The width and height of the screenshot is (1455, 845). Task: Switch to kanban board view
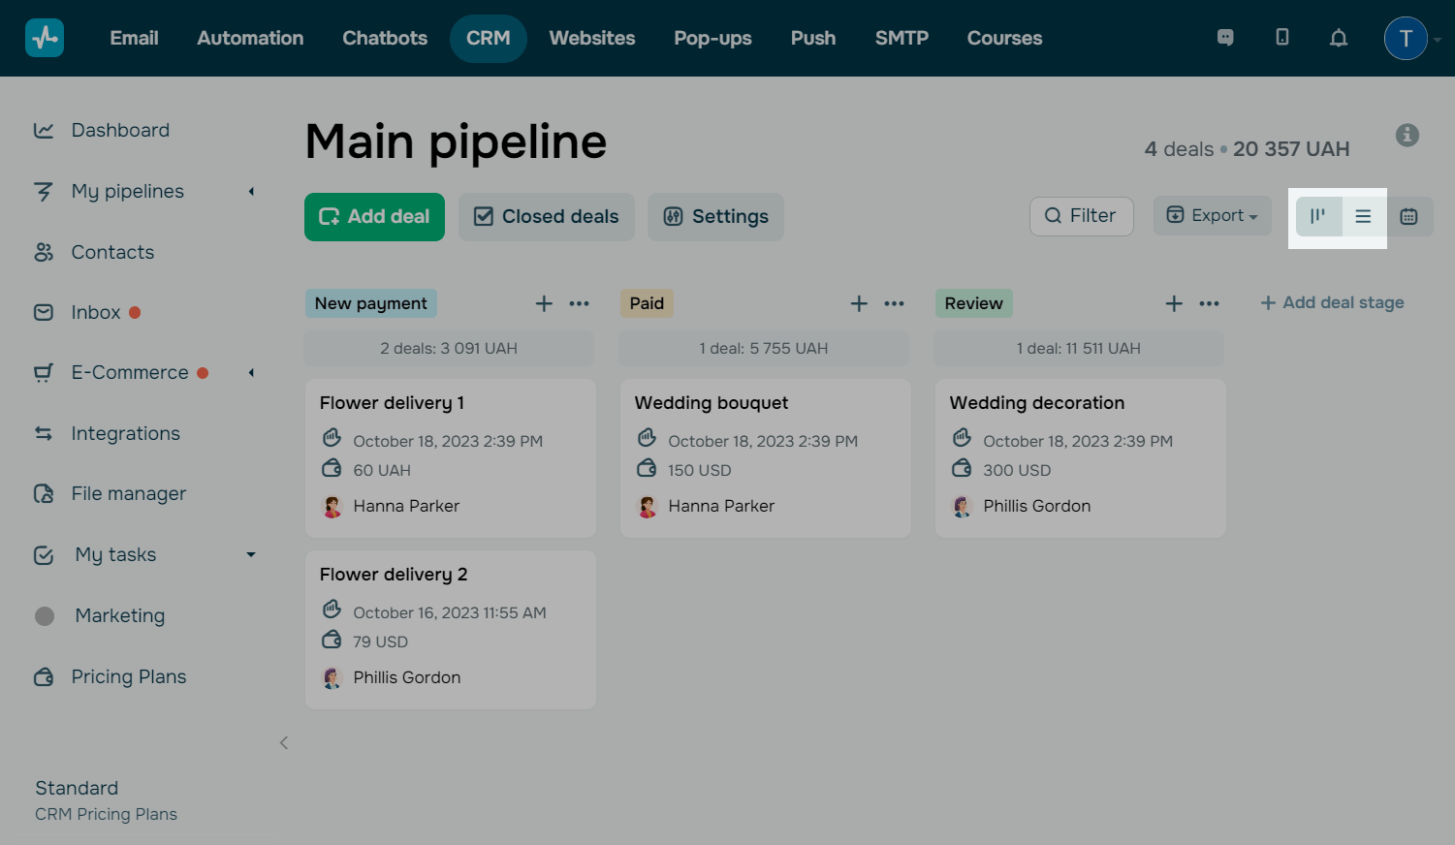tap(1317, 216)
